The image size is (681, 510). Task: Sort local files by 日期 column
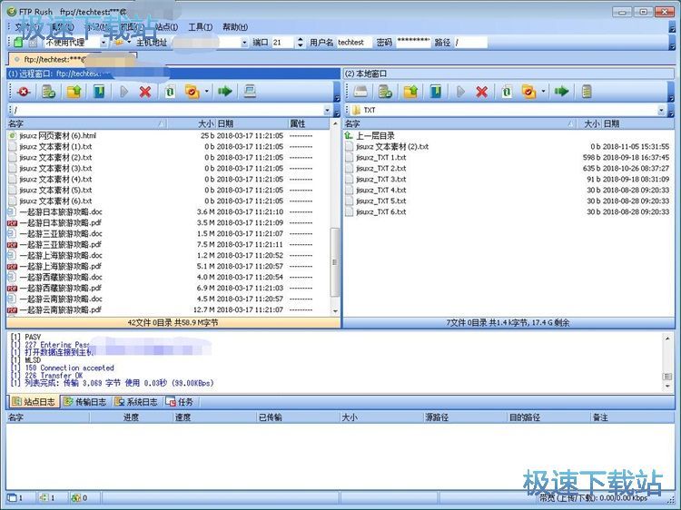637,123
